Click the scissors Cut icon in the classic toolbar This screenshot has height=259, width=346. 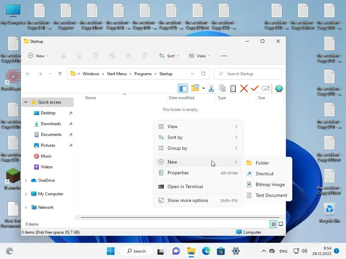212,89
